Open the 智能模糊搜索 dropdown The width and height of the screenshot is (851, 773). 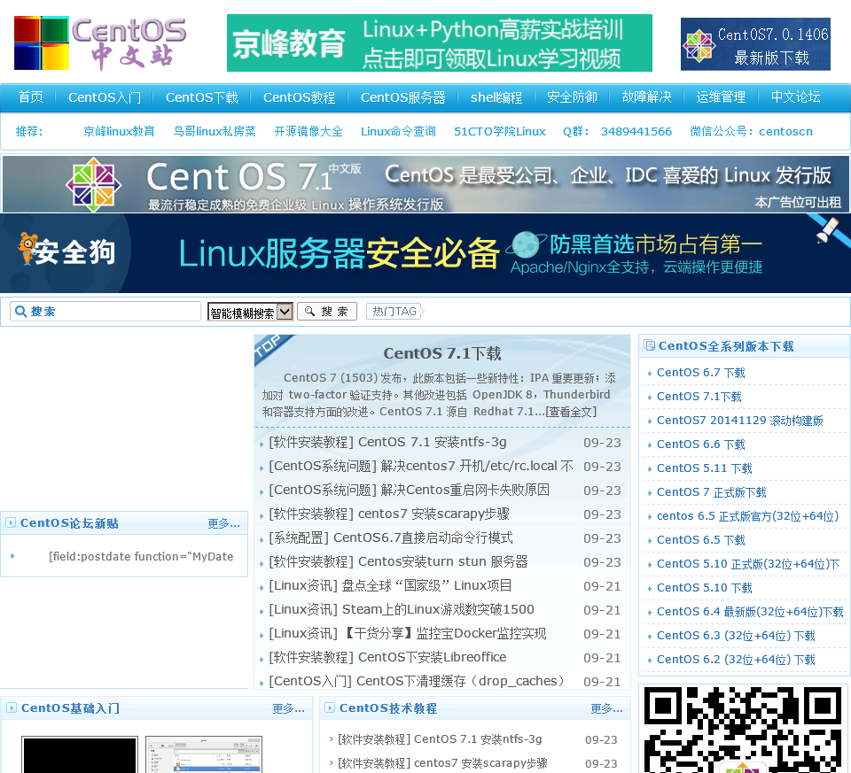pos(250,312)
